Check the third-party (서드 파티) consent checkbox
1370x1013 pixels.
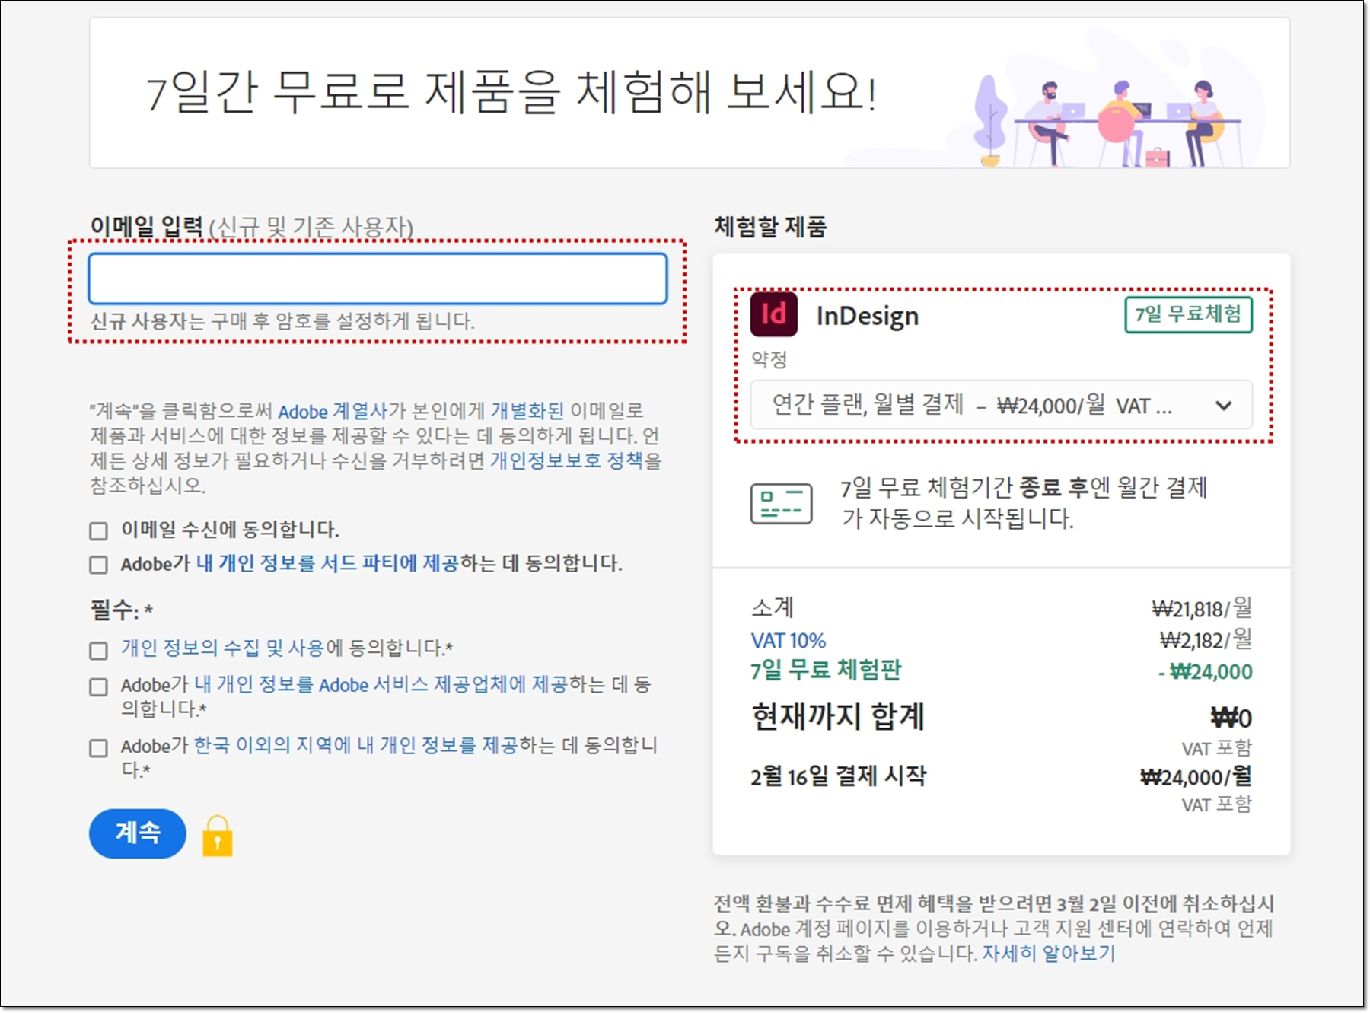[98, 565]
